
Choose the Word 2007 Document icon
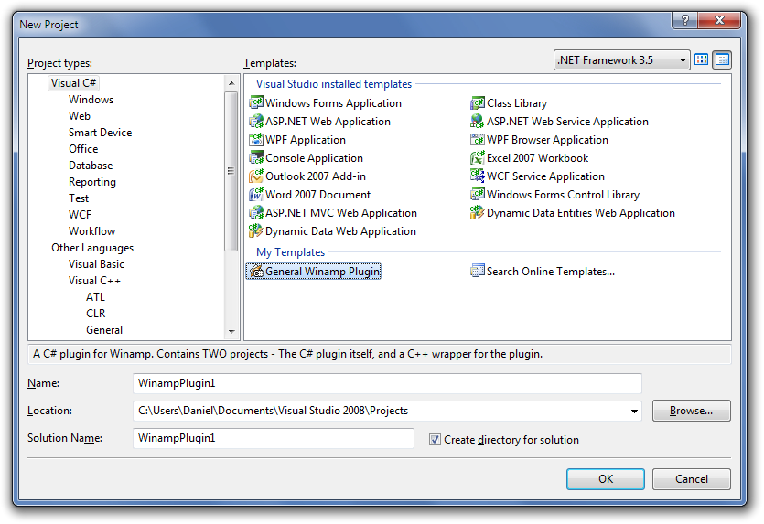pyautogui.click(x=256, y=194)
